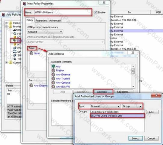The image size is (163, 145).
Task: Open the Advanced tab
Action: point(55,20)
